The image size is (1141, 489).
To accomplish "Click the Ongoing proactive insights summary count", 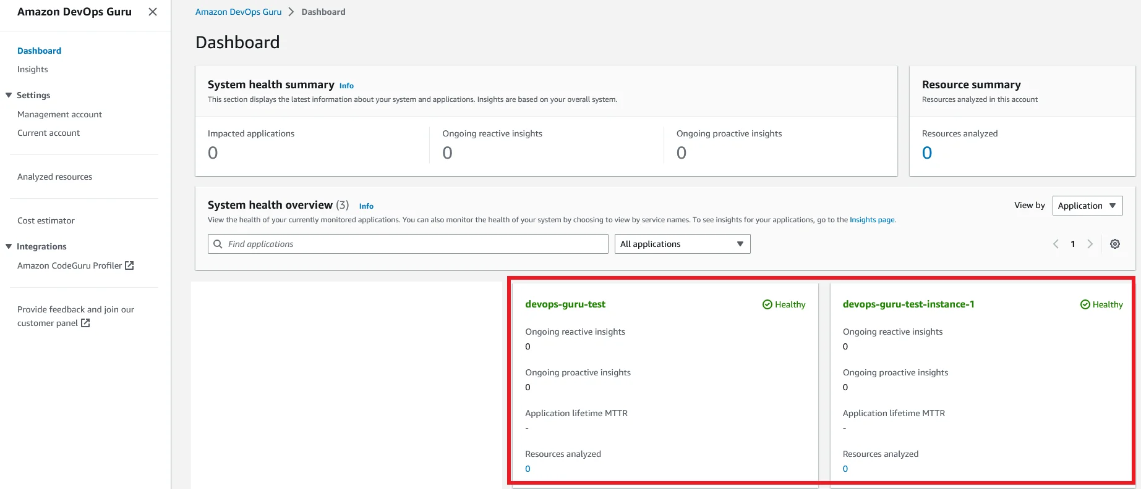I will 682,153.
